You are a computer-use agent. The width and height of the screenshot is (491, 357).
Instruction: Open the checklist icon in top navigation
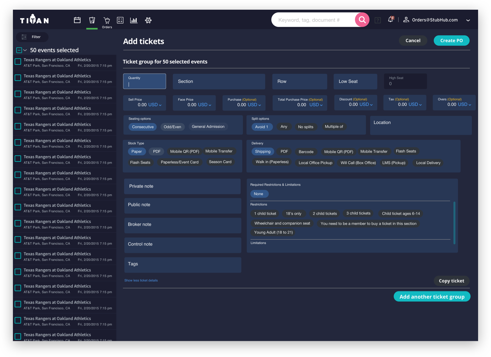pyautogui.click(x=120, y=20)
